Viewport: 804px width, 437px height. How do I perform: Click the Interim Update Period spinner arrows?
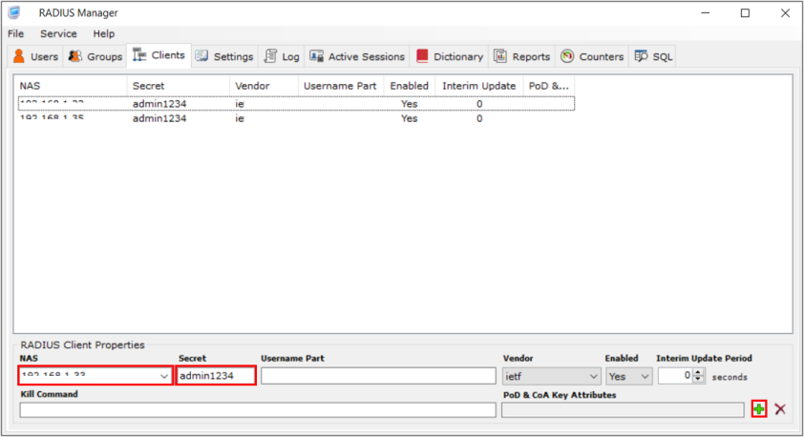698,376
